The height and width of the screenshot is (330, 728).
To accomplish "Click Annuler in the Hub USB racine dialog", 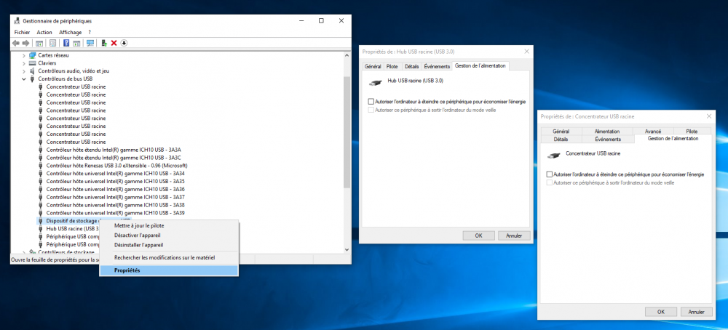I will 514,236.
